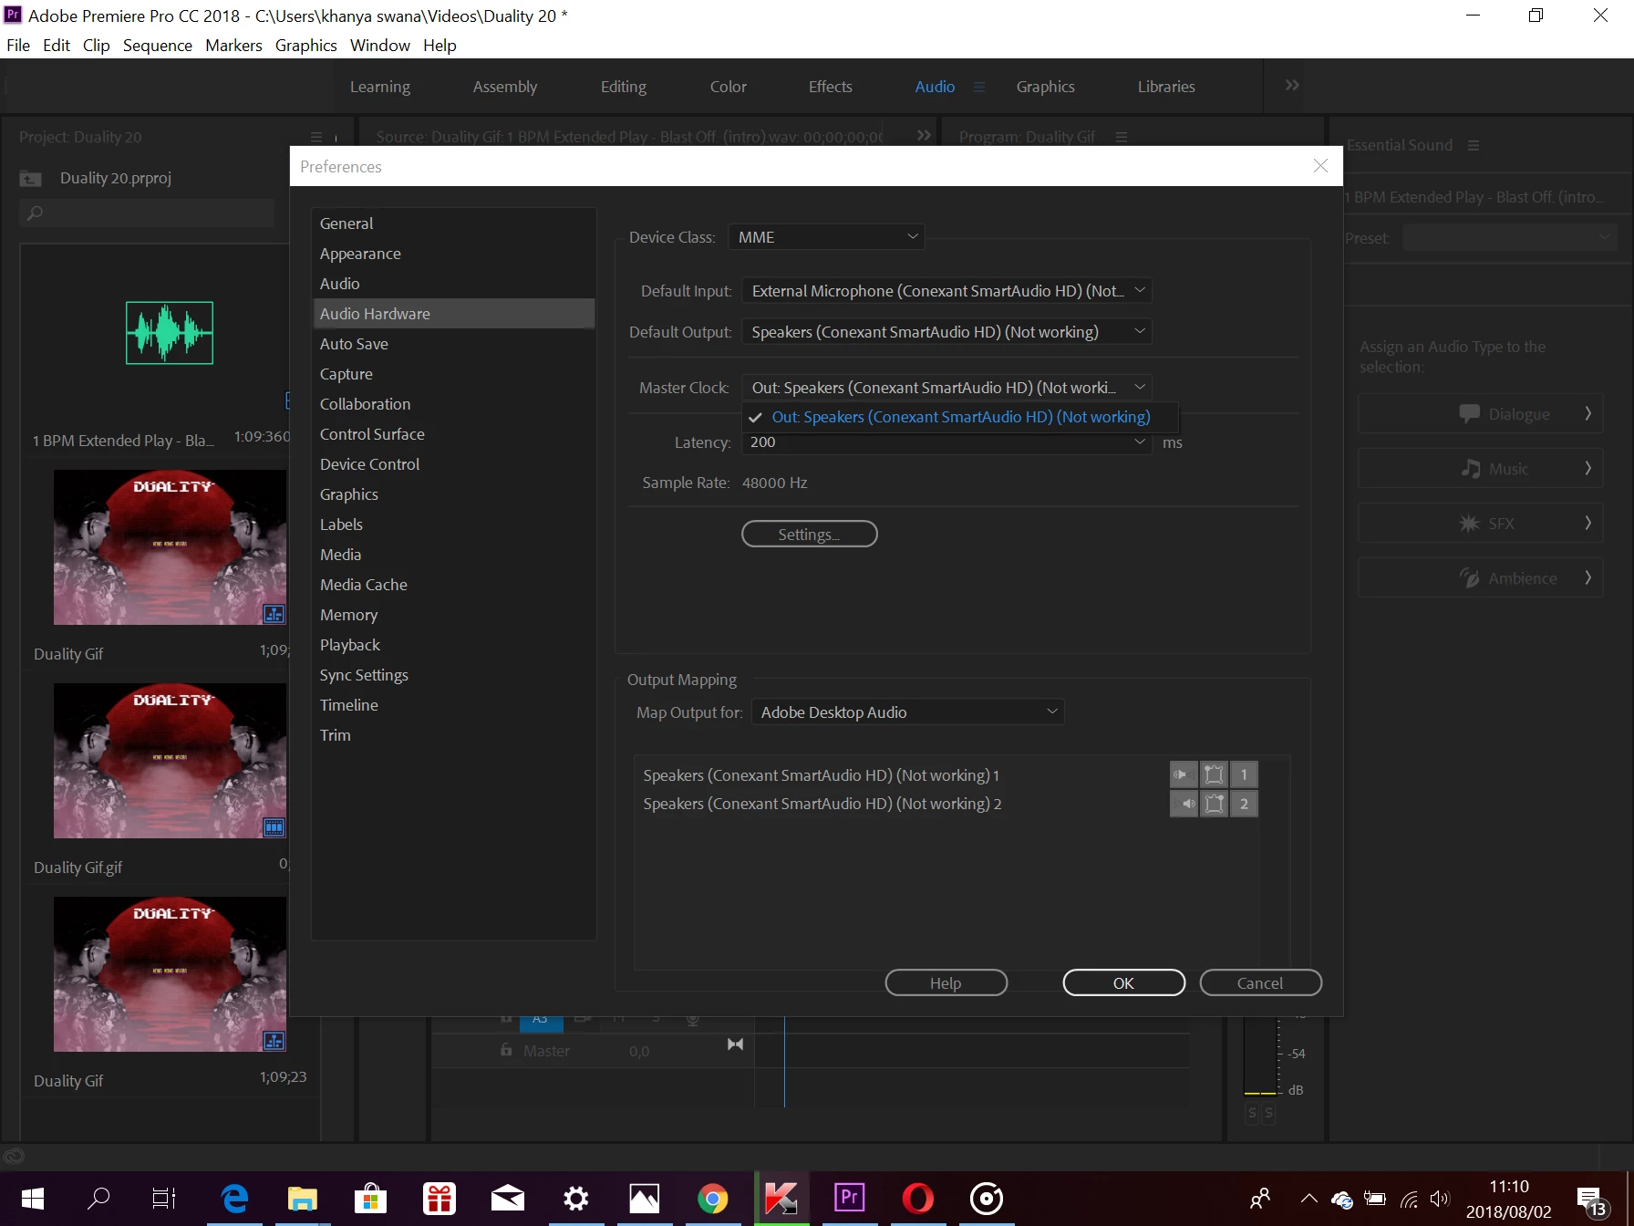This screenshot has height=1226, width=1634.
Task: Open the Default Output Speakers dropdown
Action: [x=946, y=332]
